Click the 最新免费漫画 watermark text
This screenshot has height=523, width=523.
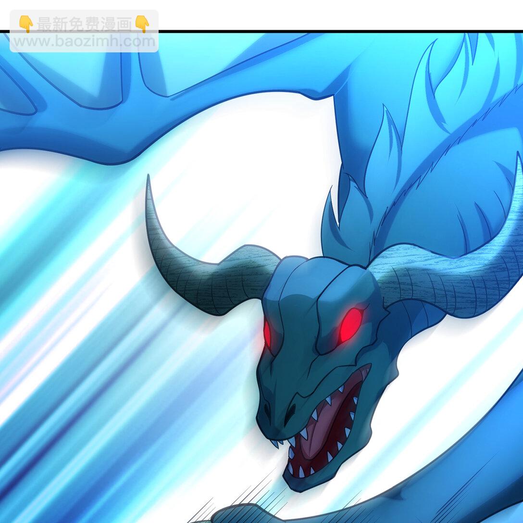point(84,24)
